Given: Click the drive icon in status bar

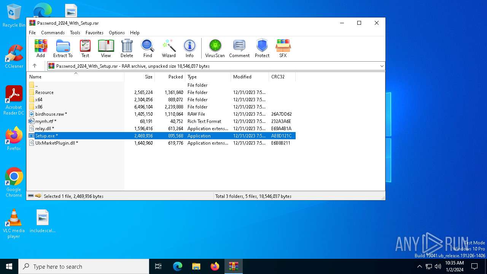Looking at the screenshot, I should pos(31,196).
